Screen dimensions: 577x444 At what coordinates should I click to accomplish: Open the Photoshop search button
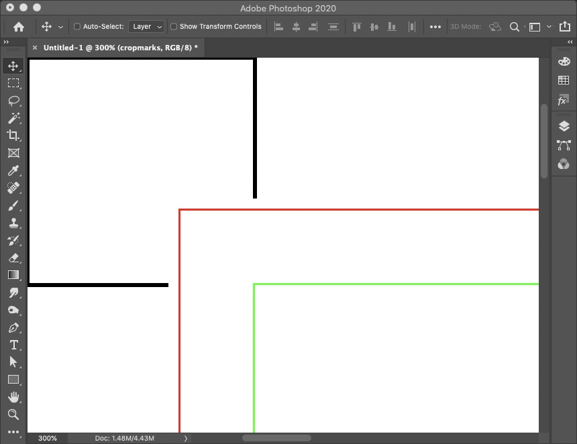coord(513,26)
